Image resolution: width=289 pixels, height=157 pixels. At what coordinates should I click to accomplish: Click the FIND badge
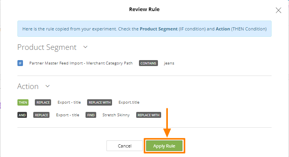click(91, 115)
